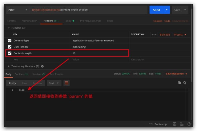Click Bulk Edit

tap(165, 35)
